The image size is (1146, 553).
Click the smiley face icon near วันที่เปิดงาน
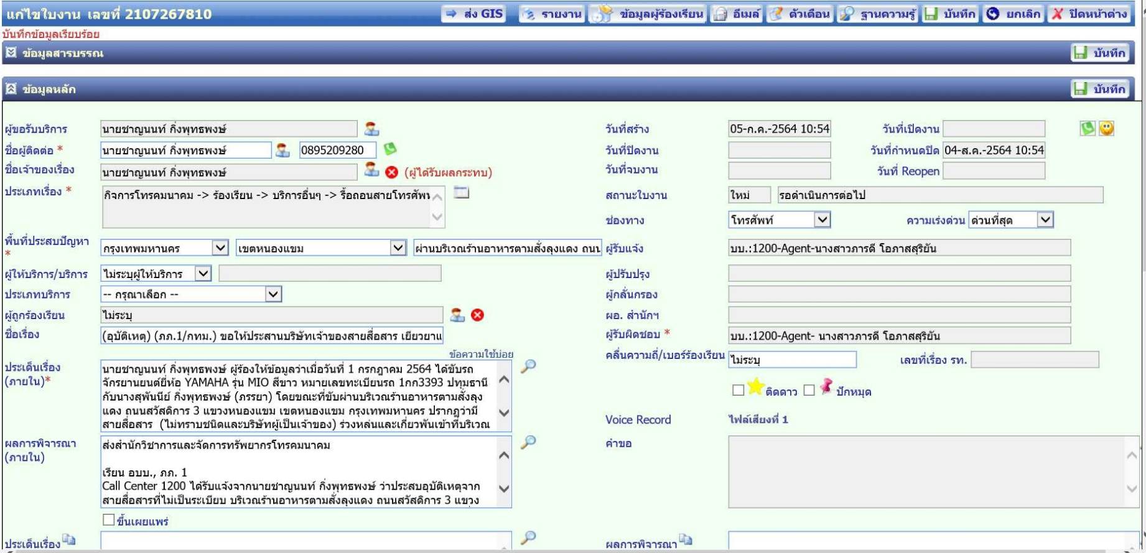point(1106,128)
